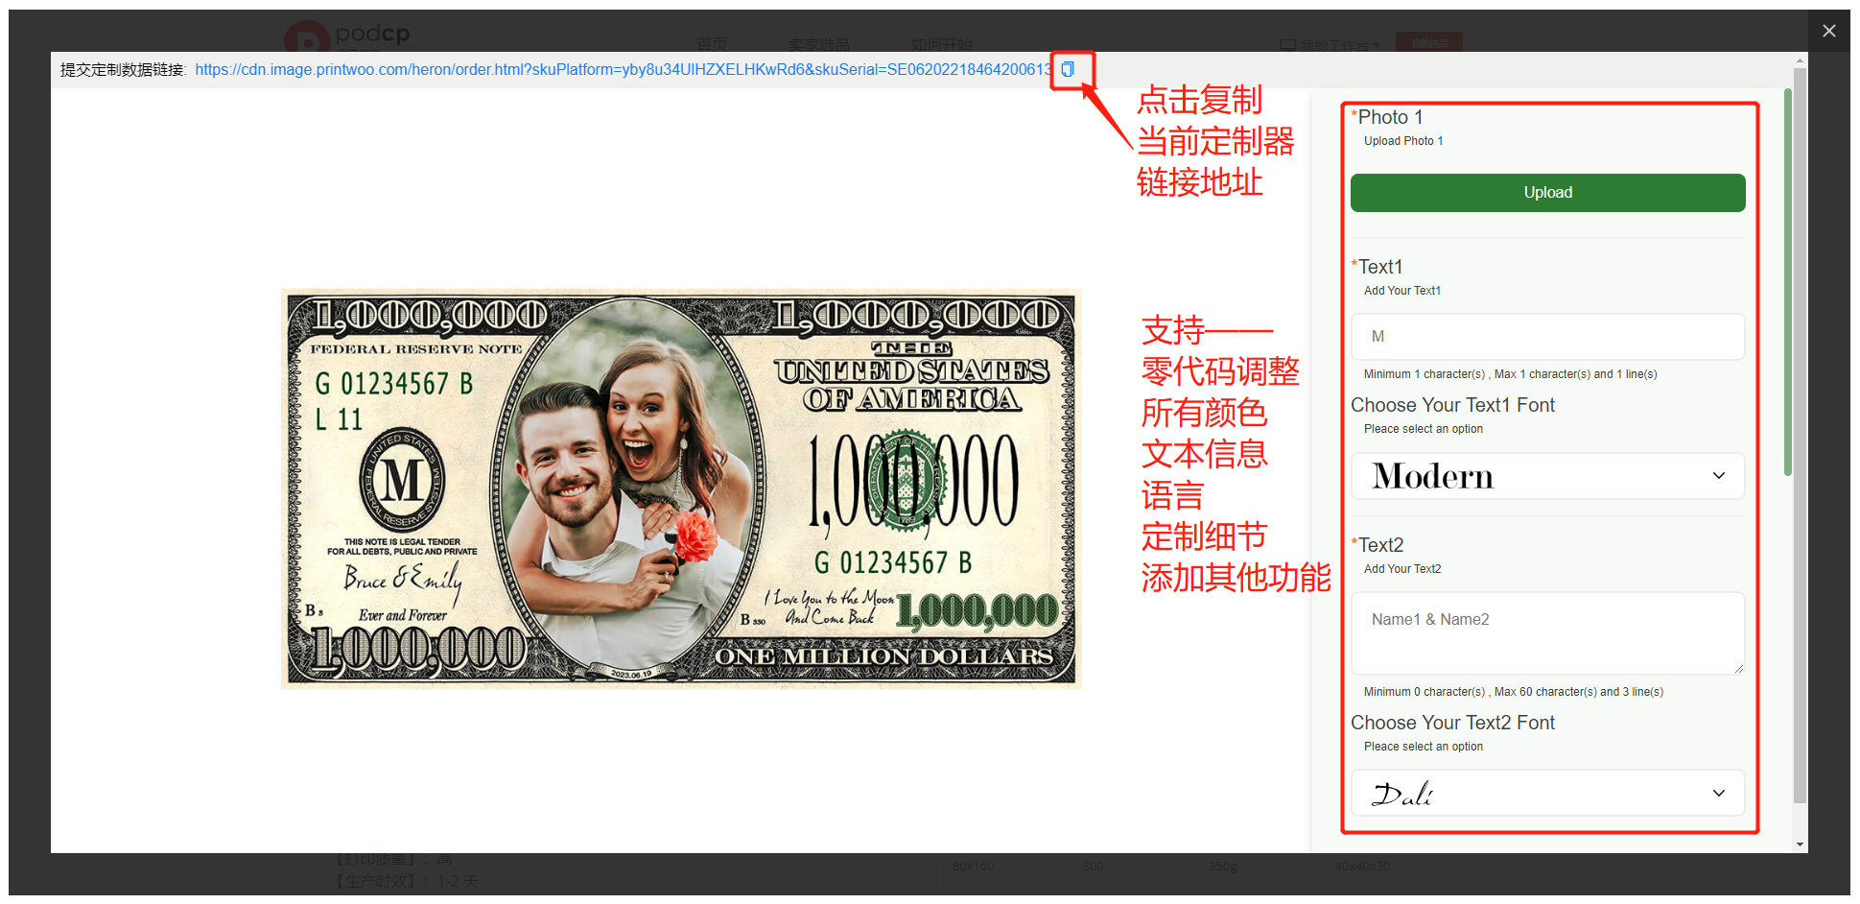Click the '提交定制数据链接' label
Viewport: 1860px width, 904px height.
[122, 70]
